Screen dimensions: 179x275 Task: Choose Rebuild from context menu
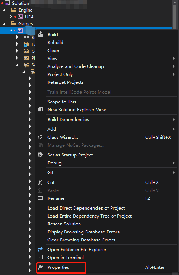(x=55, y=42)
